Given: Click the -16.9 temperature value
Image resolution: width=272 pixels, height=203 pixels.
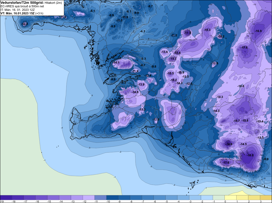Looking at the screenshot, I should (258, 31).
